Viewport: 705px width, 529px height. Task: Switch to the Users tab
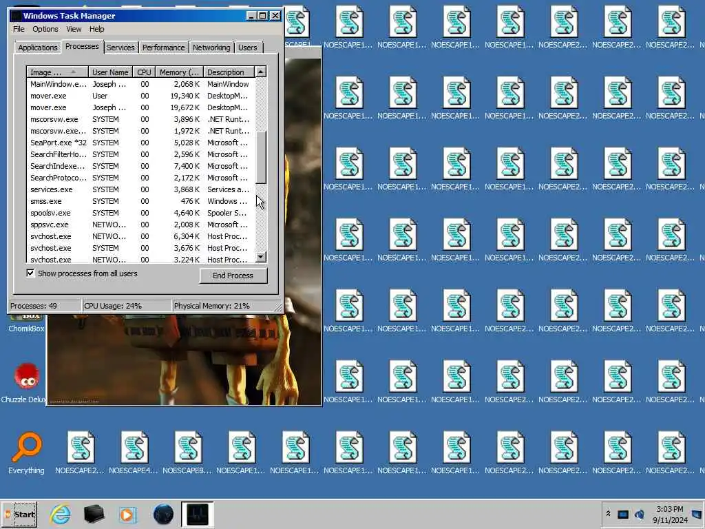(x=248, y=48)
